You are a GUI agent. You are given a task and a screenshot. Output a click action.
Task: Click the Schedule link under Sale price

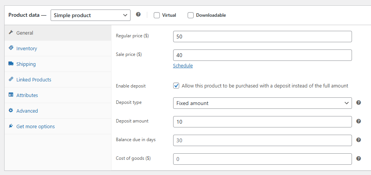(x=183, y=66)
